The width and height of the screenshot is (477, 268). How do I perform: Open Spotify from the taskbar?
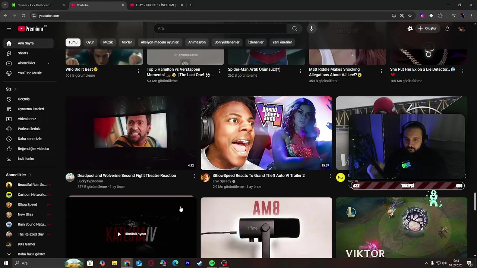tap(212, 263)
